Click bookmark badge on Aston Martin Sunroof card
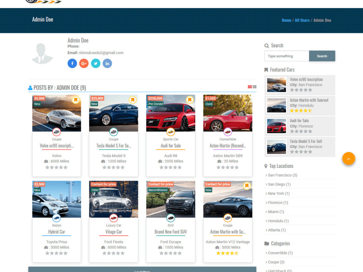This screenshot has height=272, width=363. click(247, 186)
